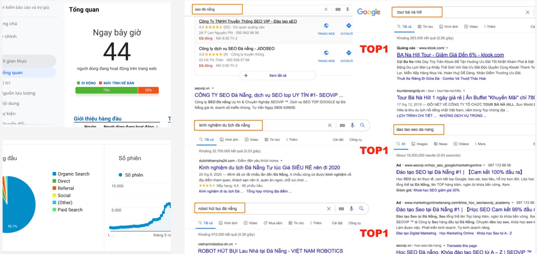Open 'Nội dung' in Analytics sidebar
This screenshot has height=254, width=537.
click(11, 103)
